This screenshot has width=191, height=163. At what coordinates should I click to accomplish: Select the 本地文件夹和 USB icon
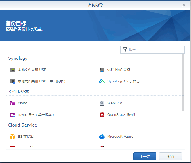(12, 70)
